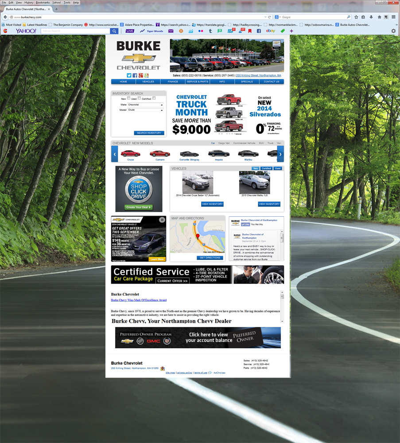
Task: Open the Make dropdown showing Chevrolet
Action: (x=145, y=105)
